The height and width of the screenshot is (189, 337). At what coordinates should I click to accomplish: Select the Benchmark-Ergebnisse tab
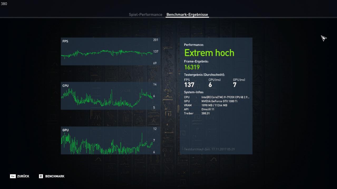(x=187, y=15)
